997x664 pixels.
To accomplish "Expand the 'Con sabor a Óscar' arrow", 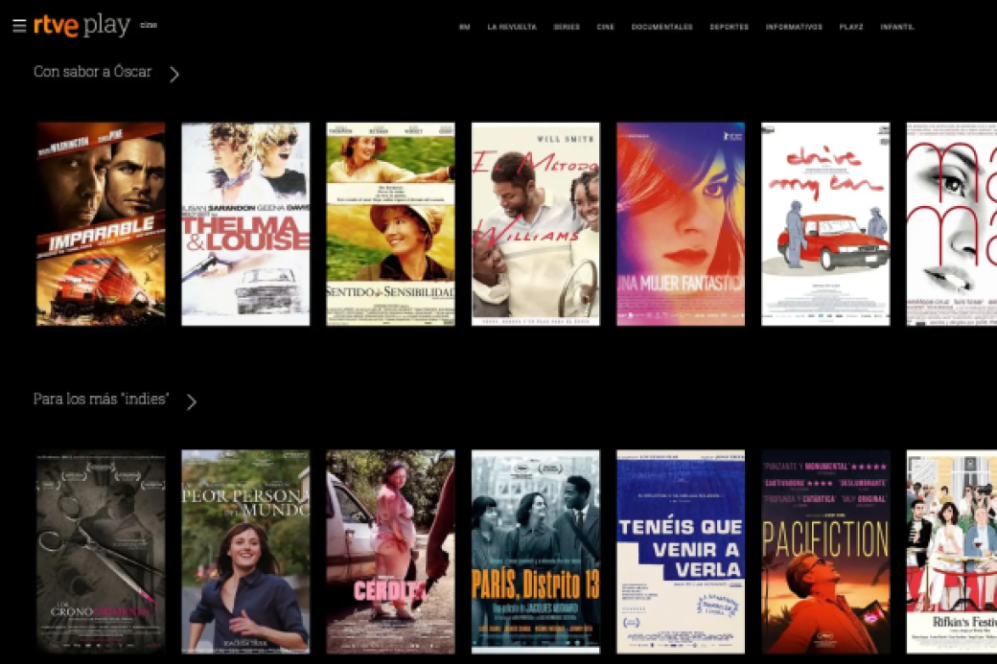I will (174, 75).
